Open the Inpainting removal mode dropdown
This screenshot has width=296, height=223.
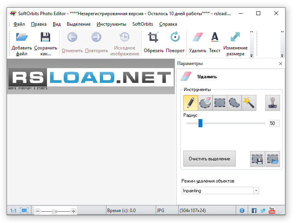[256, 191]
